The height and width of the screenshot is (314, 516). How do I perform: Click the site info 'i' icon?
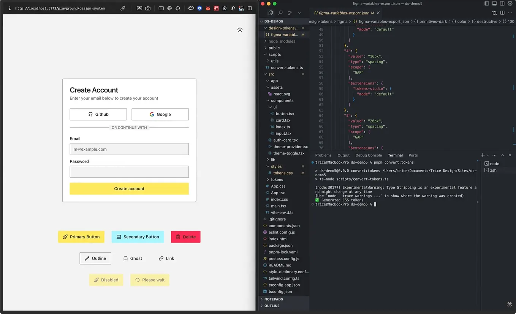9,8
